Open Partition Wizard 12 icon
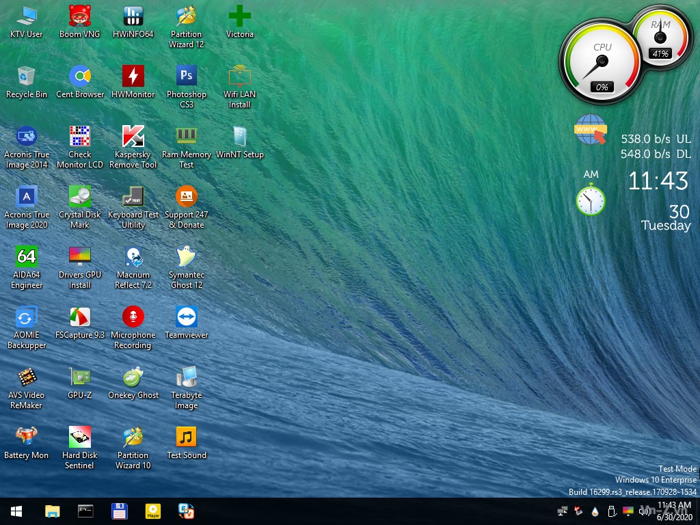700x525 pixels. pyautogui.click(x=186, y=16)
